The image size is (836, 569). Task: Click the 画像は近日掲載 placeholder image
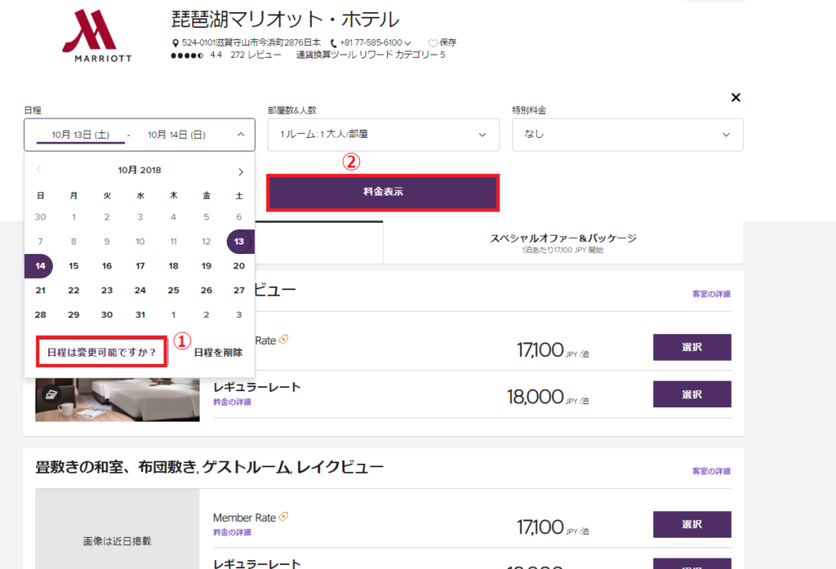coord(118,529)
